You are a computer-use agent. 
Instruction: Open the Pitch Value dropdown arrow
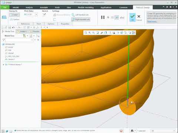(x=36, y=14)
